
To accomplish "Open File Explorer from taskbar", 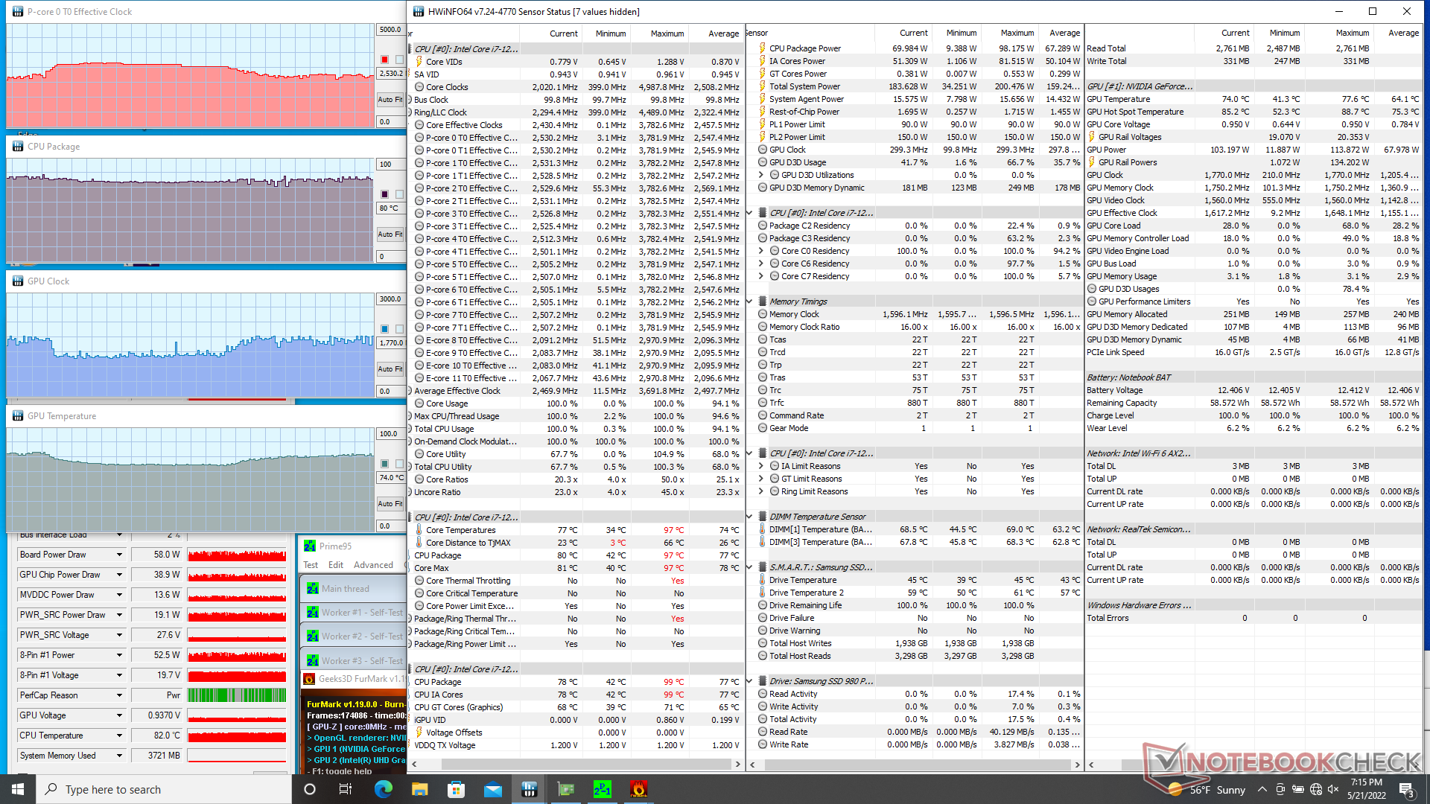I will (x=419, y=789).
